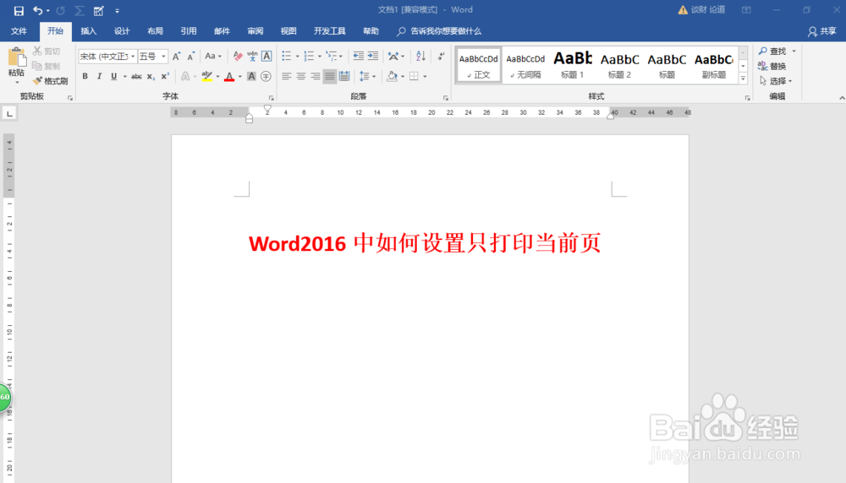Viewport: 846px width, 483px height.
Task: Apply the No Spacing style
Action: coord(525,65)
